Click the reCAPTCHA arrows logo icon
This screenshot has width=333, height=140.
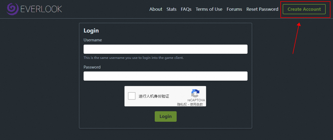(195, 93)
